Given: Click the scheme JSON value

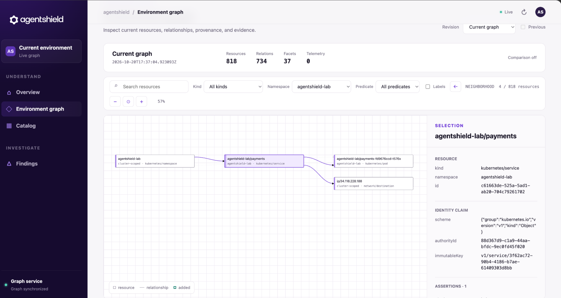Looking at the screenshot, I should pyautogui.click(x=508, y=226).
